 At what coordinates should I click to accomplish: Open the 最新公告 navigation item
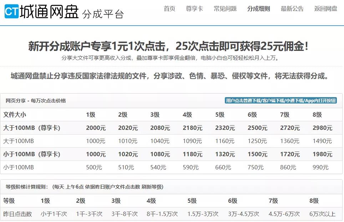pos(292,9)
